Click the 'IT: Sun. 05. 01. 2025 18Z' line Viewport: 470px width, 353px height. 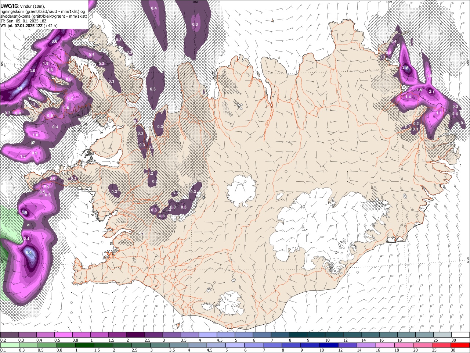(x=23, y=21)
